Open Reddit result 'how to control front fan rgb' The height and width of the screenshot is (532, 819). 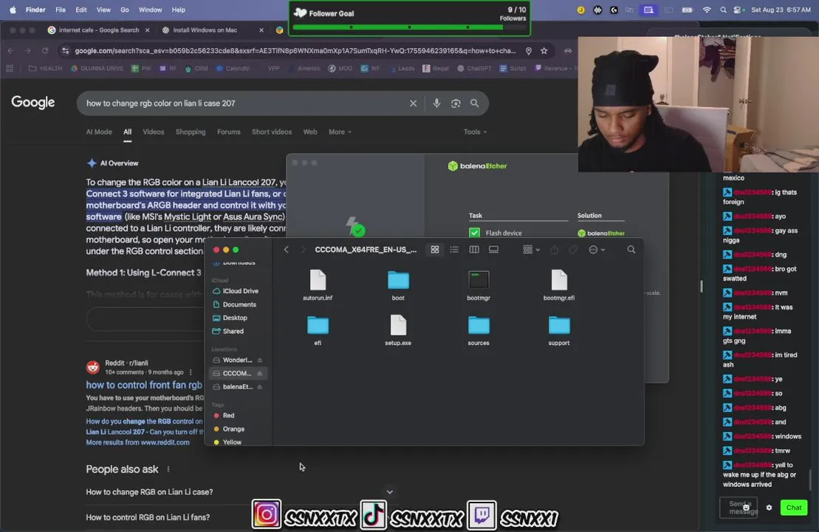click(144, 385)
